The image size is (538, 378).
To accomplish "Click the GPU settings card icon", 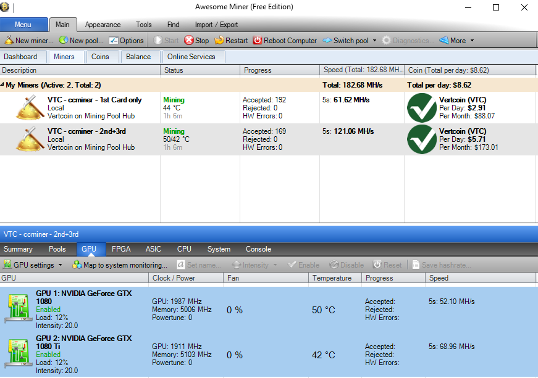I will click(x=7, y=265).
